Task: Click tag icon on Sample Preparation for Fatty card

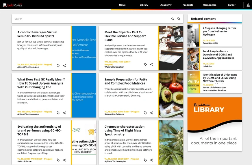Action: 145,113
